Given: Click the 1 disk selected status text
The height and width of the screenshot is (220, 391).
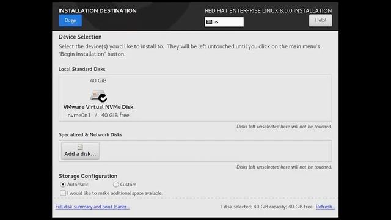Looking at the screenshot, I should 266,207.
